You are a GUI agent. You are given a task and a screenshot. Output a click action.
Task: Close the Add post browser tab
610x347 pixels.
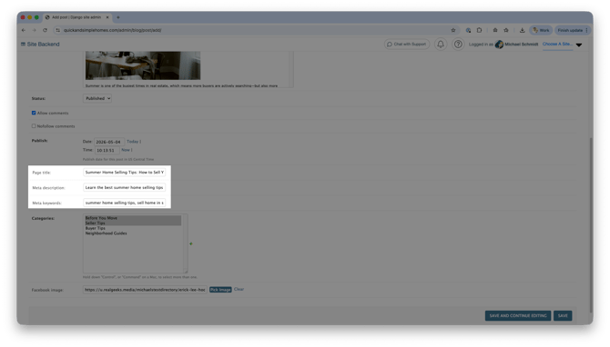[107, 17]
